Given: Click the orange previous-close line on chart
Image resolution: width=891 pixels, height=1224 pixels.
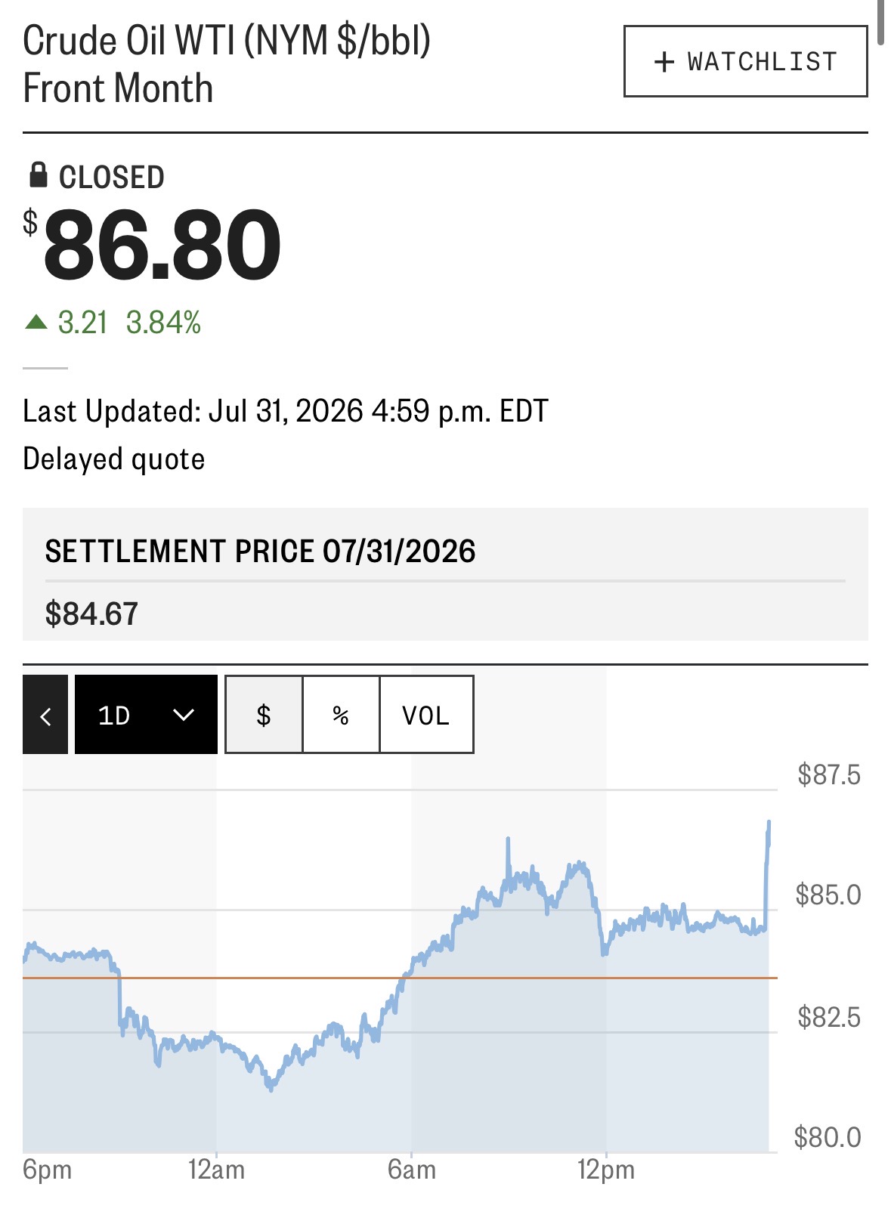Looking at the screenshot, I should pos(400,978).
